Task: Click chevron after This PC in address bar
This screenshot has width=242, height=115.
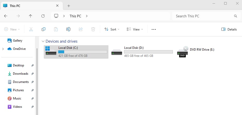Action: tap(87, 16)
